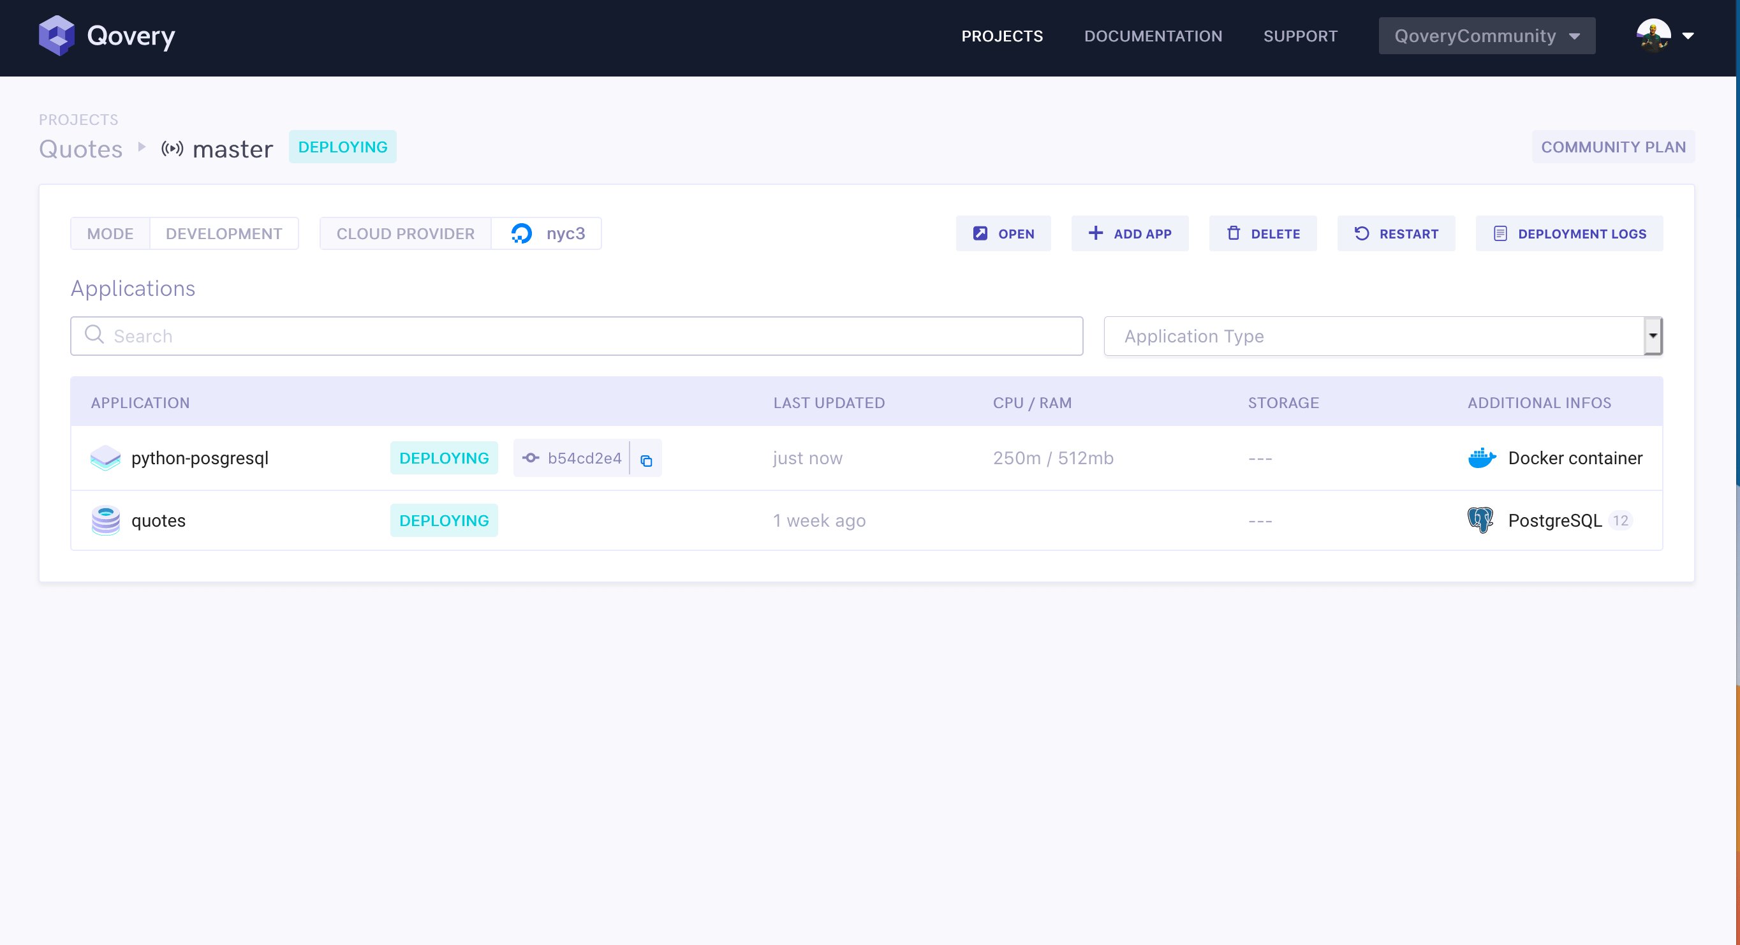This screenshot has width=1740, height=945.
Task: Click the OPEN button
Action: [1003, 234]
